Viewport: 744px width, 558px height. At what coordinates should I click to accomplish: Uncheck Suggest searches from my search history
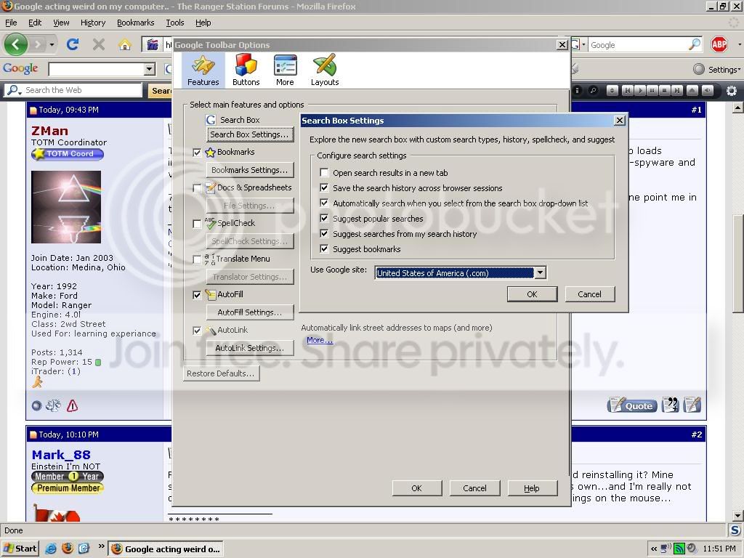pos(324,233)
